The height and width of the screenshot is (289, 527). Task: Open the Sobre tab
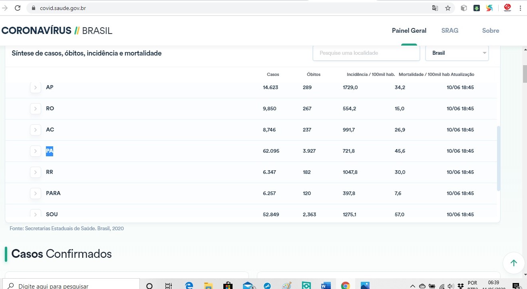tap(490, 31)
